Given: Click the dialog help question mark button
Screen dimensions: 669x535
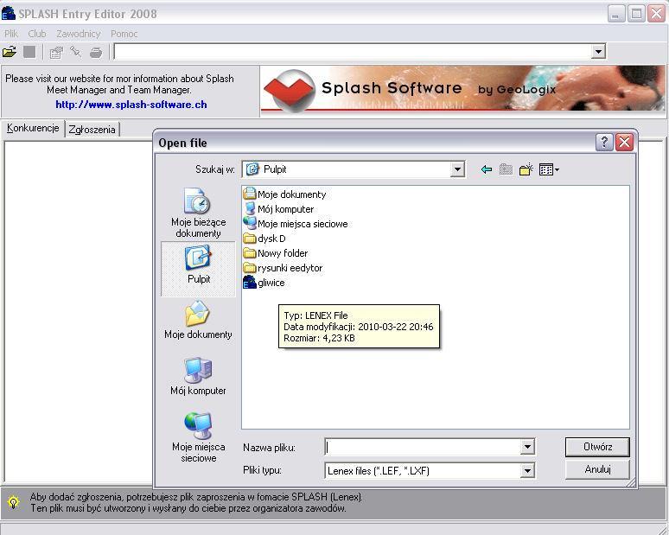Looking at the screenshot, I should pos(604,142).
